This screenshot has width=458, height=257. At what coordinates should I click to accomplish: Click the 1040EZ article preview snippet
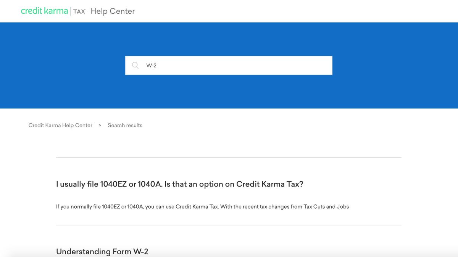click(x=202, y=206)
